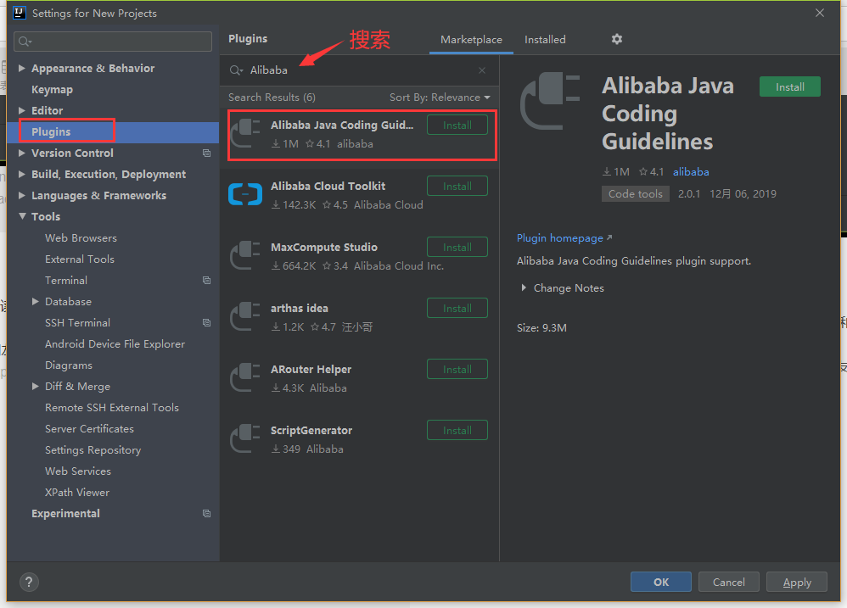
Task: Expand the Change Notes section
Action: (x=524, y=288)
